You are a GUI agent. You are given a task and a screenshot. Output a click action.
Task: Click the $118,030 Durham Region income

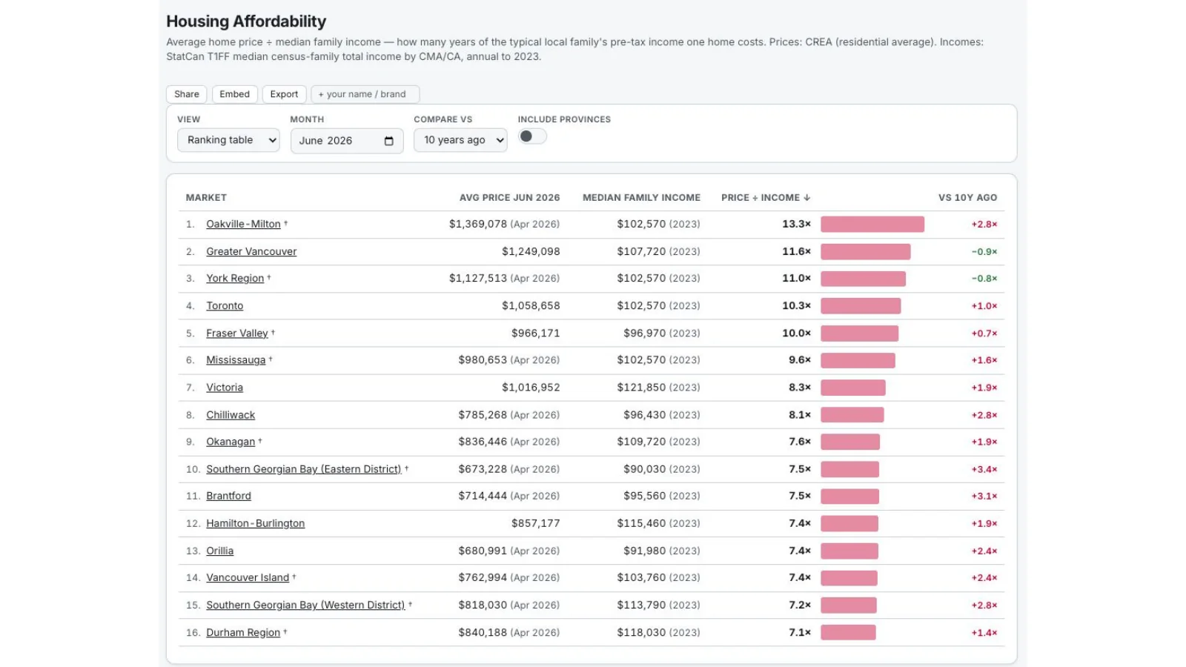pos(642,632)
